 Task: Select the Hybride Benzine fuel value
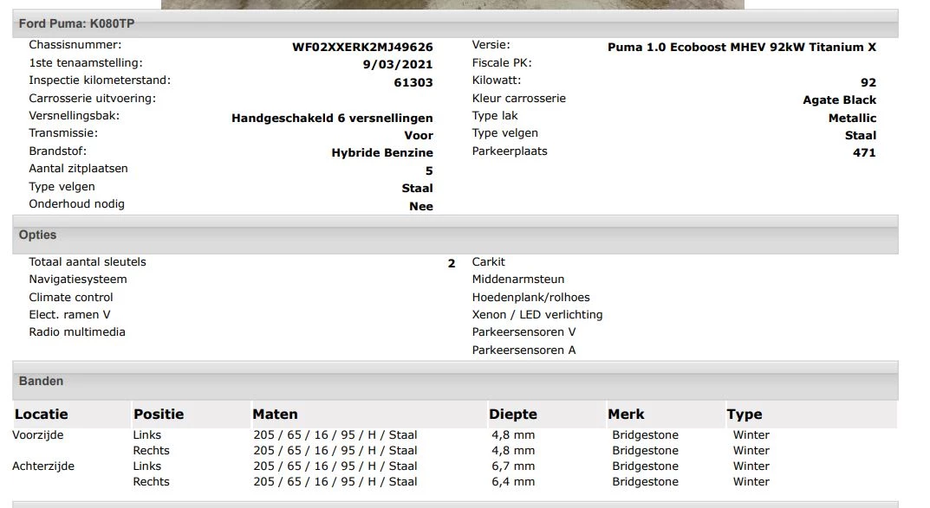pos(383,152)
